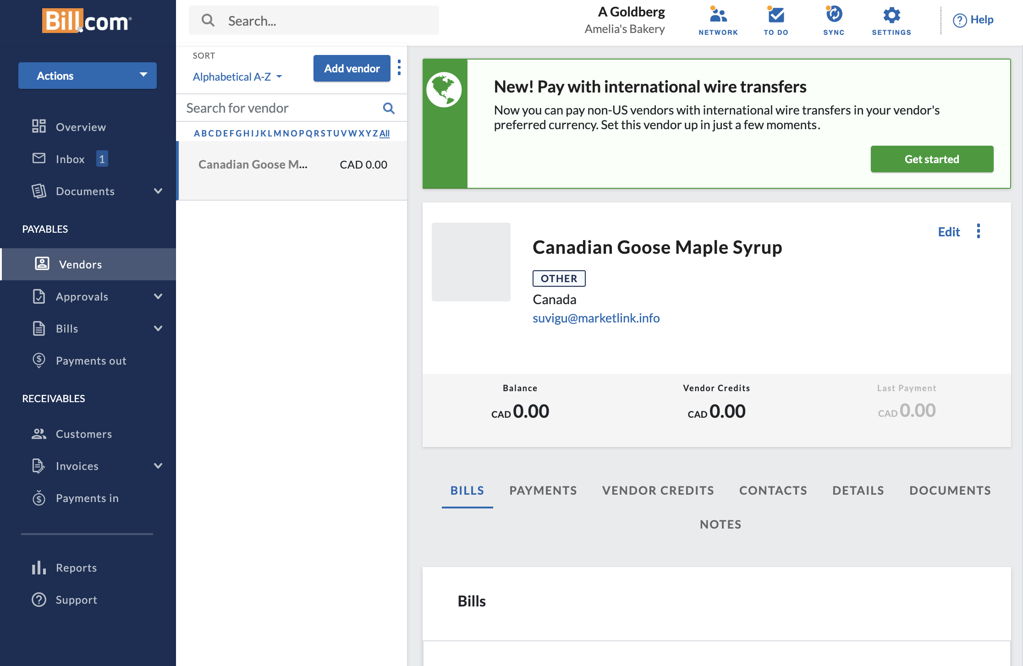Click the Approvals sidebar icon
This screenshot has height=666, width=1023.
(x=39, y=296)
